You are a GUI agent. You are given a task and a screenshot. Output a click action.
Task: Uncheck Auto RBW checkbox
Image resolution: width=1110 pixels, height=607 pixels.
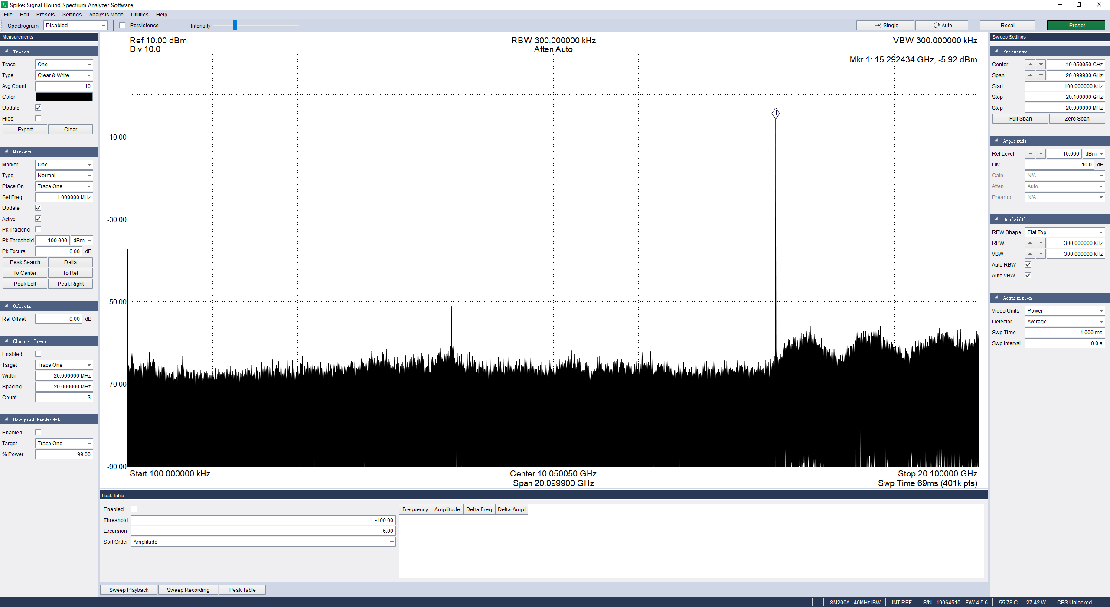click(1028, 264)
